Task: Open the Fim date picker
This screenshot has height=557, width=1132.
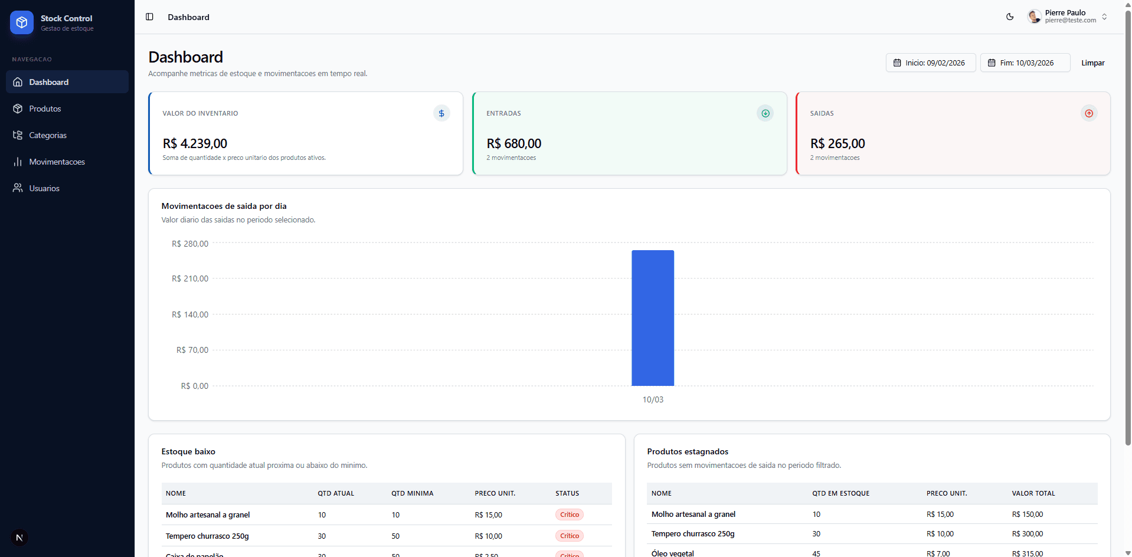Action: click(x=1025, y=63)
